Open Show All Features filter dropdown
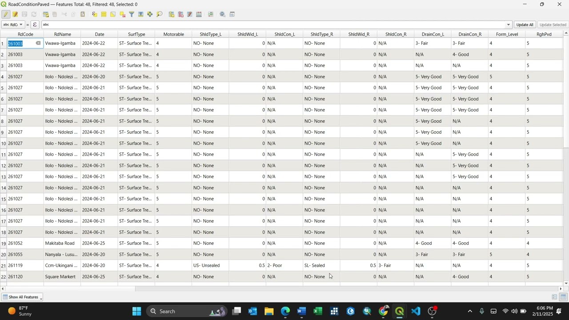This screenshot has width=569, height=320. 22,297
